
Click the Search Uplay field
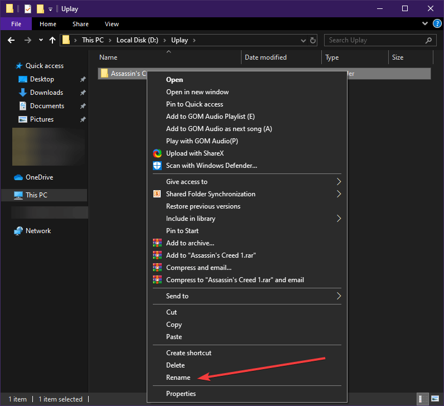click(x=380, y=40)
